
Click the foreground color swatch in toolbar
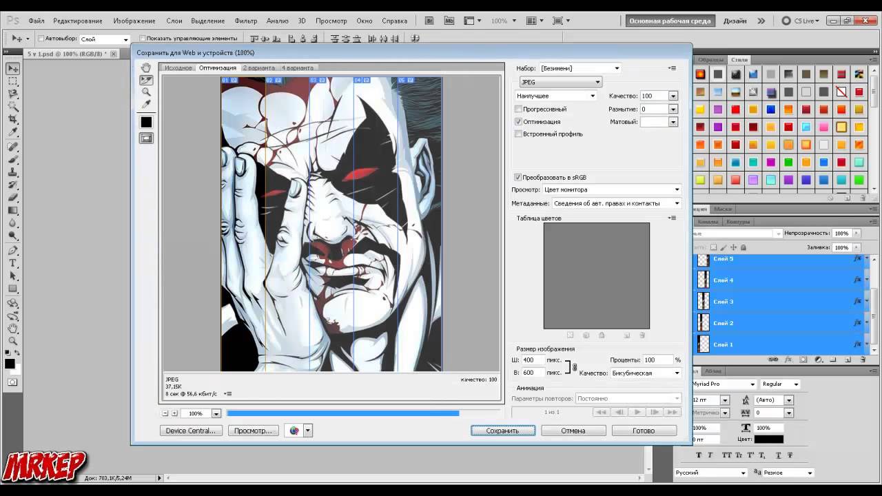pyautogui.click(x=10, y=364)
